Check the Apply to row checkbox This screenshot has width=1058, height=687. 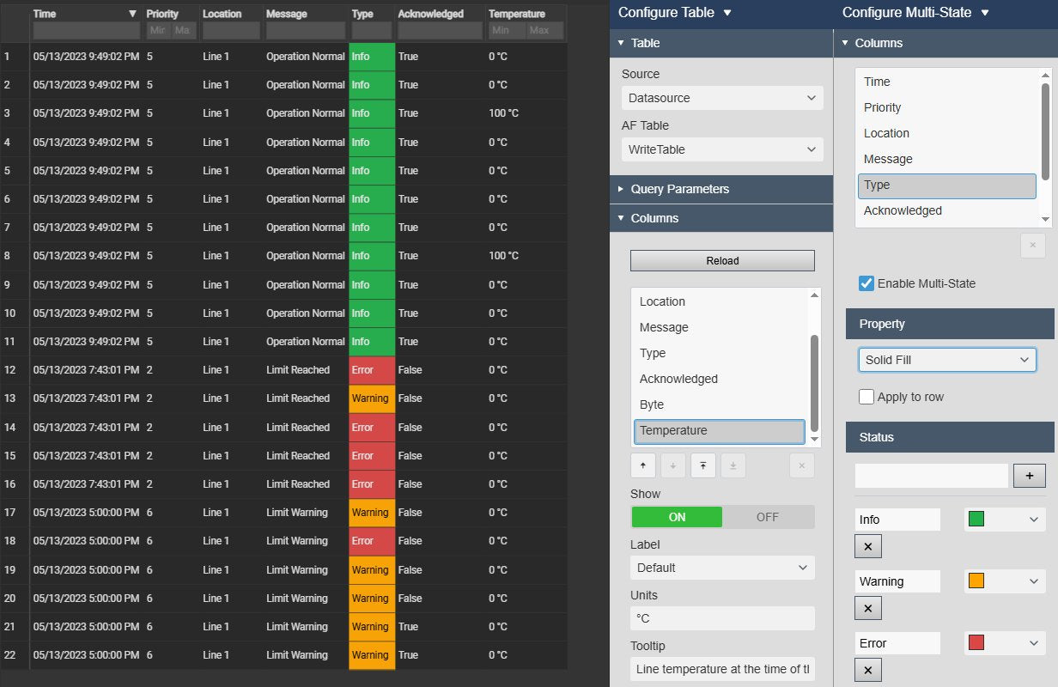(x=866, y=397)
